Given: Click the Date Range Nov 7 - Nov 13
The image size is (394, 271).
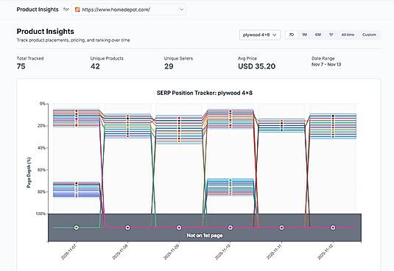Looking at the screenshot, I should (326, 64).
